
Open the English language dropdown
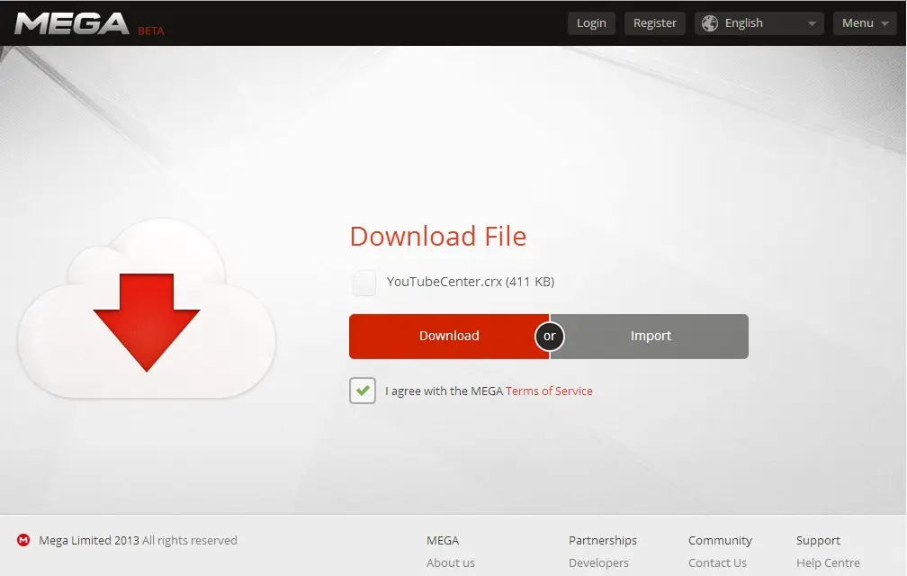(759, 23)
